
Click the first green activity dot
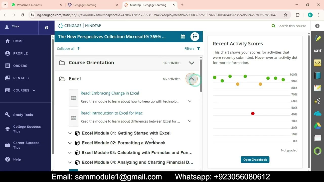215,77
